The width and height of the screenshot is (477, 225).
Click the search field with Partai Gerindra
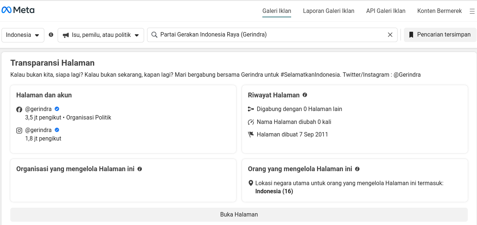(272, 35)
